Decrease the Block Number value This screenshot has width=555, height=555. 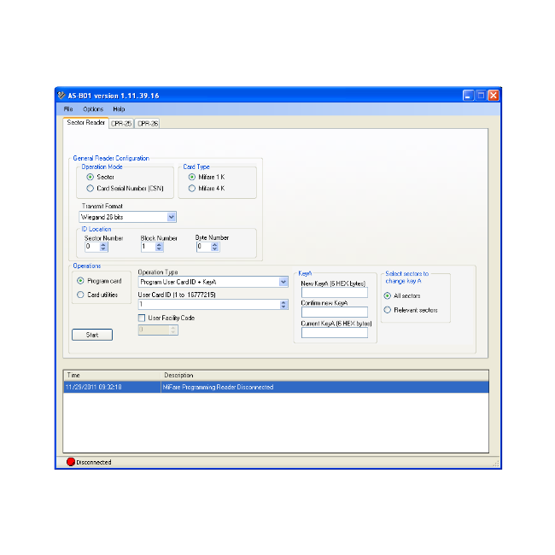160,248
